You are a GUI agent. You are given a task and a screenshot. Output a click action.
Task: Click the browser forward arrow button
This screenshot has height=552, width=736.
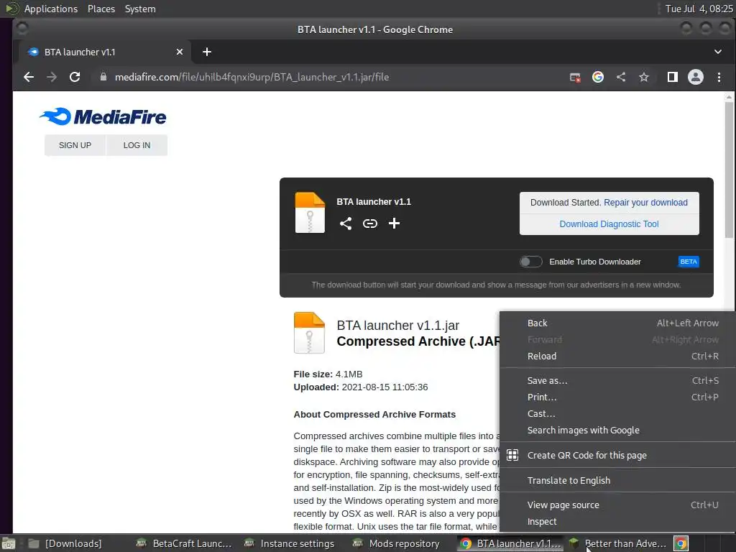[x=52, y=77]
